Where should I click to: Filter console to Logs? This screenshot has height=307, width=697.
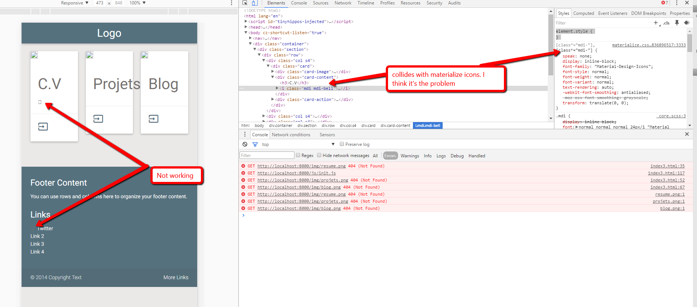(x=441, y=156)
